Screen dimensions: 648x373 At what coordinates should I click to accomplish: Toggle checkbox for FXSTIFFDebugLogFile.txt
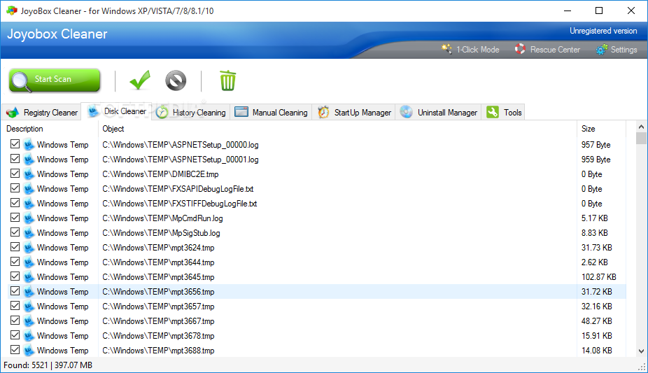click(15, 203)
